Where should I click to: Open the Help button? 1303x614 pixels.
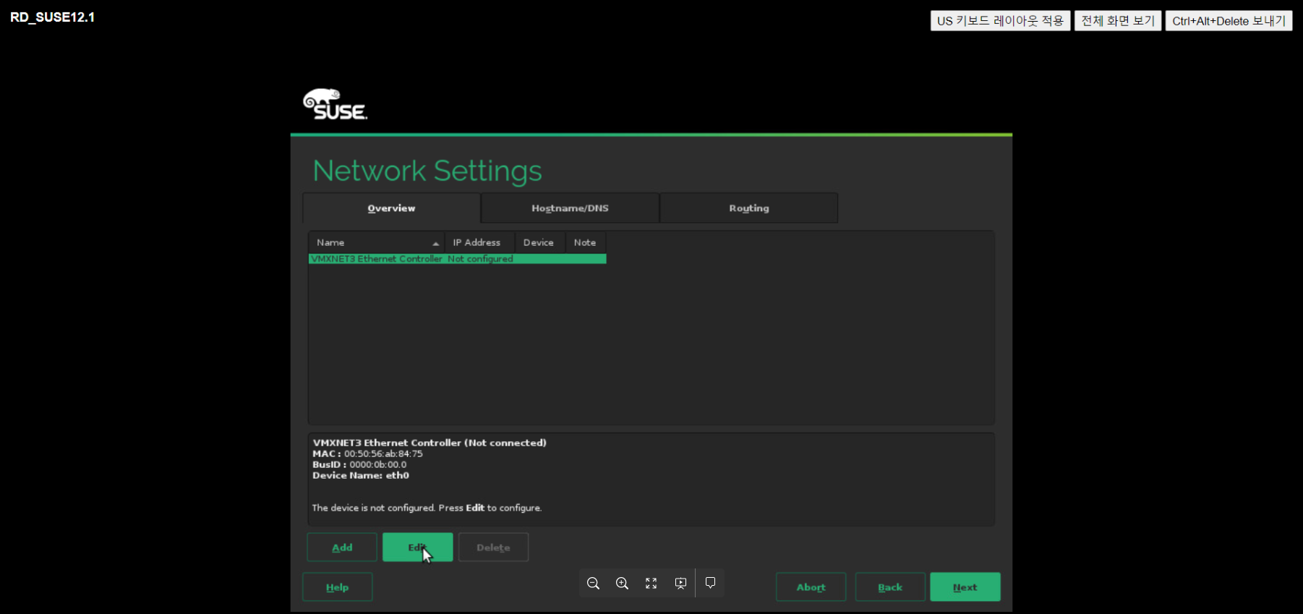(337, 587)
